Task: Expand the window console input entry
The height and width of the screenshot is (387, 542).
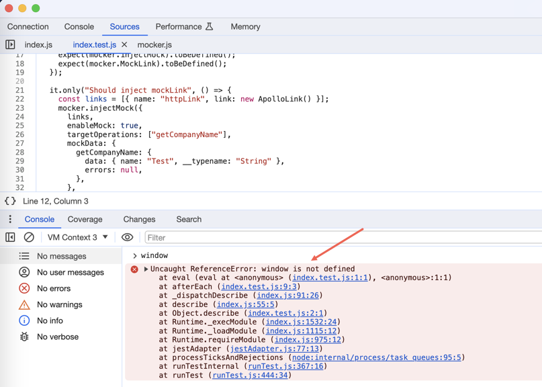Action: click(x=135, y=255)
